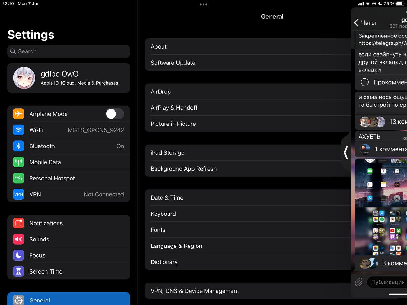Image resolution: width=407 pixels, height=305 pixels.
Task: Open Software Update
Action: click(x=248, y=63)
